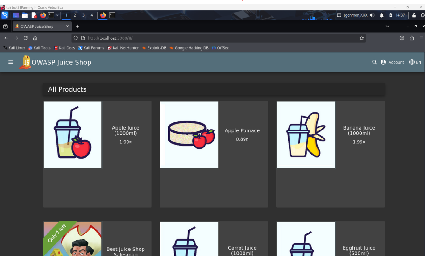Expand the list all tabs chevron

click(387, 27)
